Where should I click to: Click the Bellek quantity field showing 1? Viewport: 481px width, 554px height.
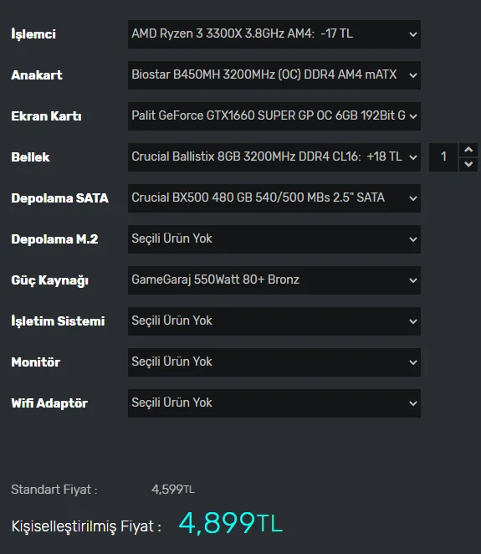tap(443, 157)
